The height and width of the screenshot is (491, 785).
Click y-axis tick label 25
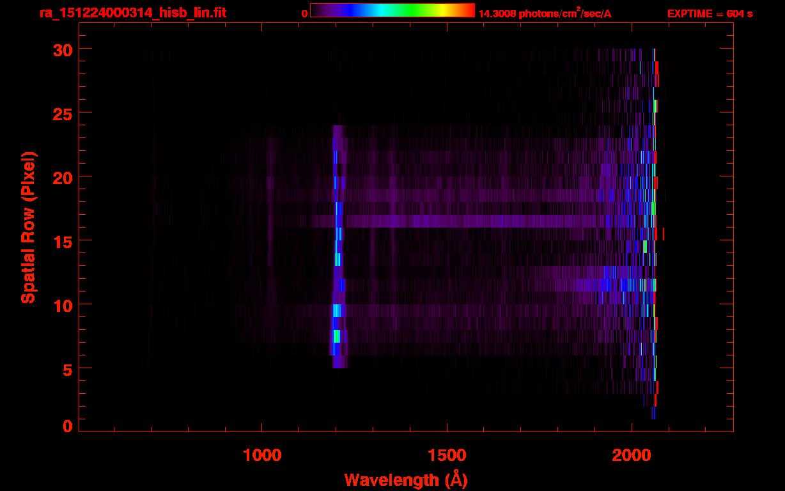pos(62,113)
